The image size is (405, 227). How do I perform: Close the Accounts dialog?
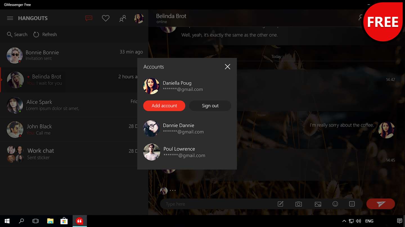(228, 67)
